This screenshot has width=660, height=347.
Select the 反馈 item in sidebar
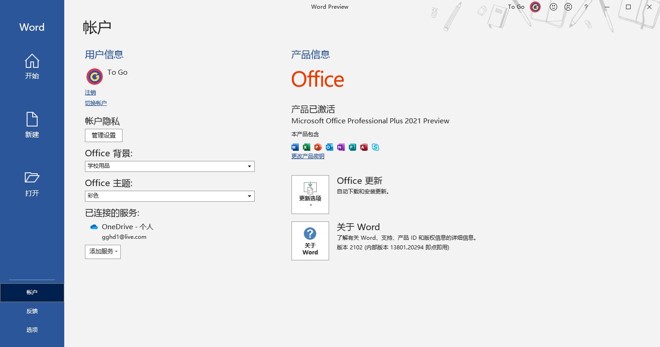coord(32,311)
